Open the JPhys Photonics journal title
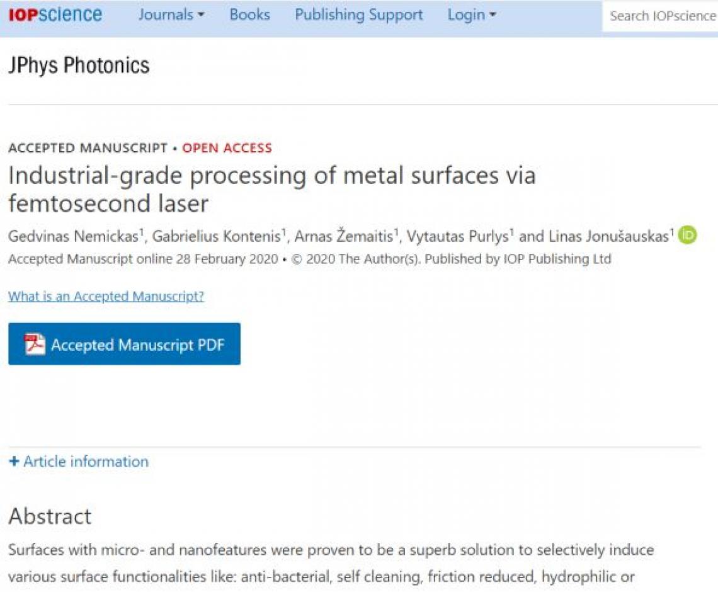718x592 pixels. click(79, 65)
